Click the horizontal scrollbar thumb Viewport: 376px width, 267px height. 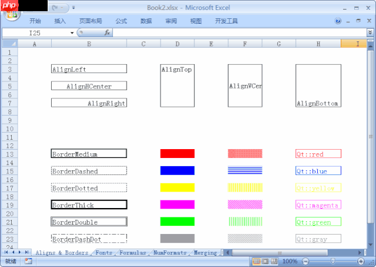pyautogui.click(x=280, y=253)
